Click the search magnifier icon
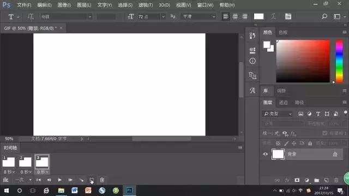The image size is (349, 196). click(324, 16)
